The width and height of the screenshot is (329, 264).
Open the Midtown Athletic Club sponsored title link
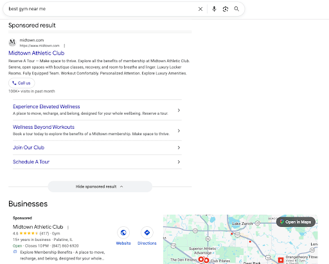(x=37, y=53)
